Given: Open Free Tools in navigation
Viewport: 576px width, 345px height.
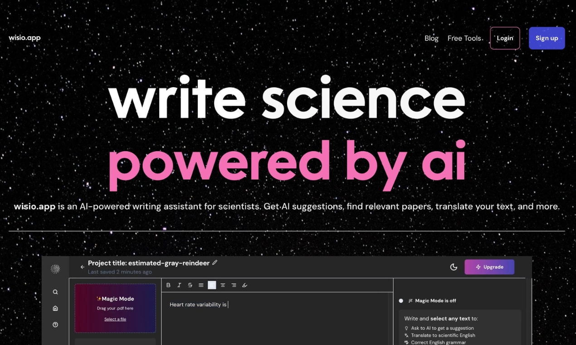Looking at the screenshot, I should point(464,38).
